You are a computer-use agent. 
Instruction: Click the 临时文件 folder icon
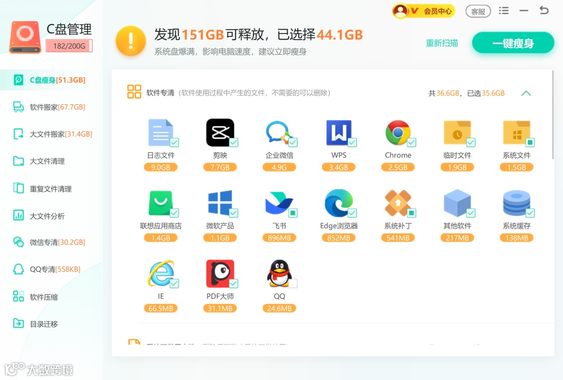click(457, 132)
